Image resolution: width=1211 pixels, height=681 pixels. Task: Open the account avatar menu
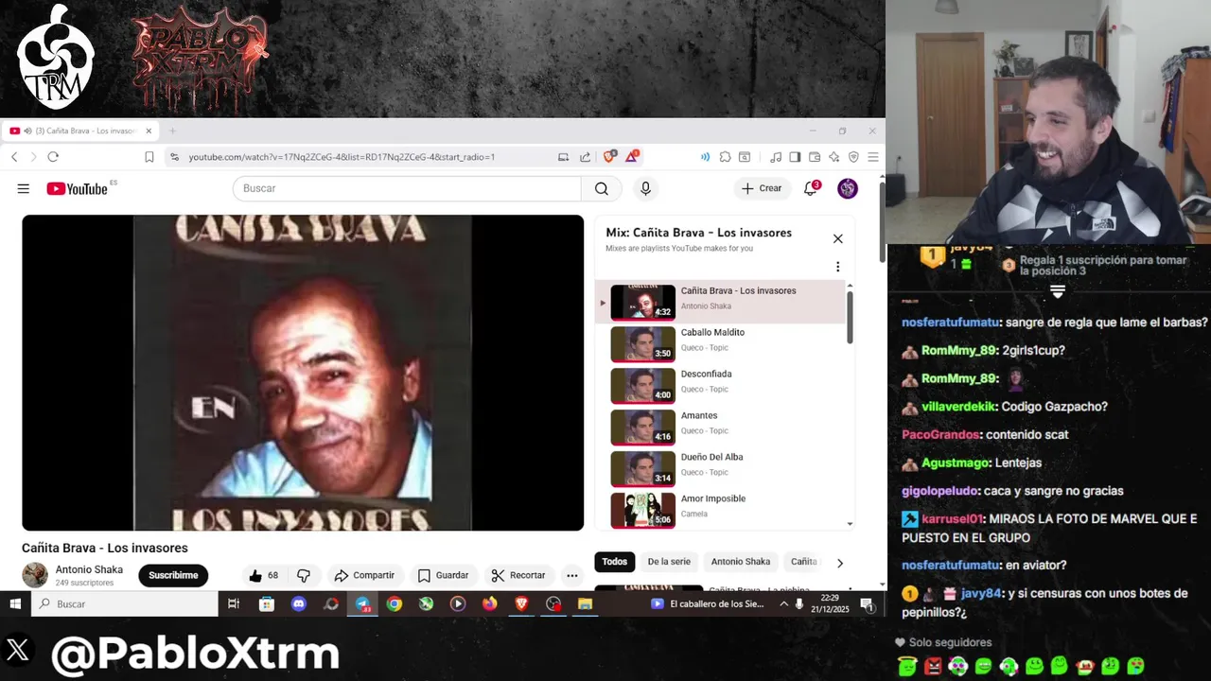coord(848,188)
